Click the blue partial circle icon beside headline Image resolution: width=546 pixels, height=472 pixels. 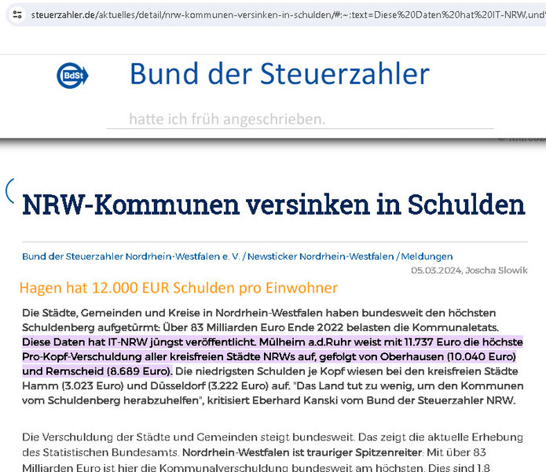tap(9, 190)
